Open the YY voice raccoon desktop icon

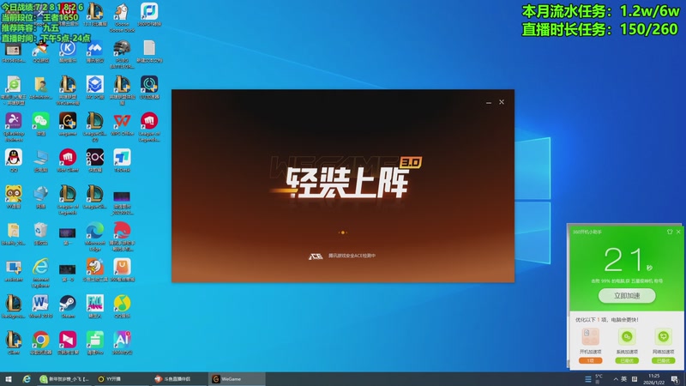[x=14, y=197]
